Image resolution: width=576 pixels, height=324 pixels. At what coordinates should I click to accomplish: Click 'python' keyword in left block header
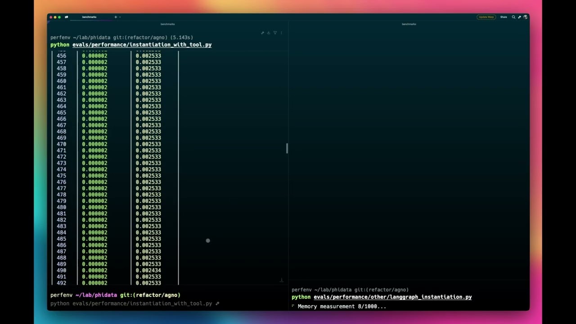coord(60,45)
